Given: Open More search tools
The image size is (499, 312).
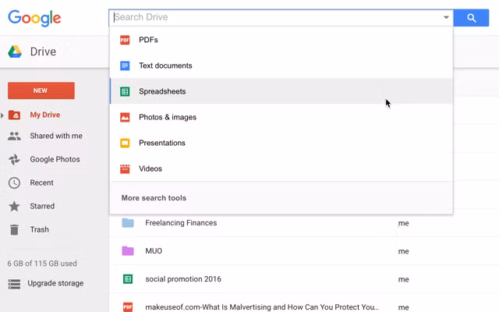Looking at the screenshot, I should click(154, 198).
